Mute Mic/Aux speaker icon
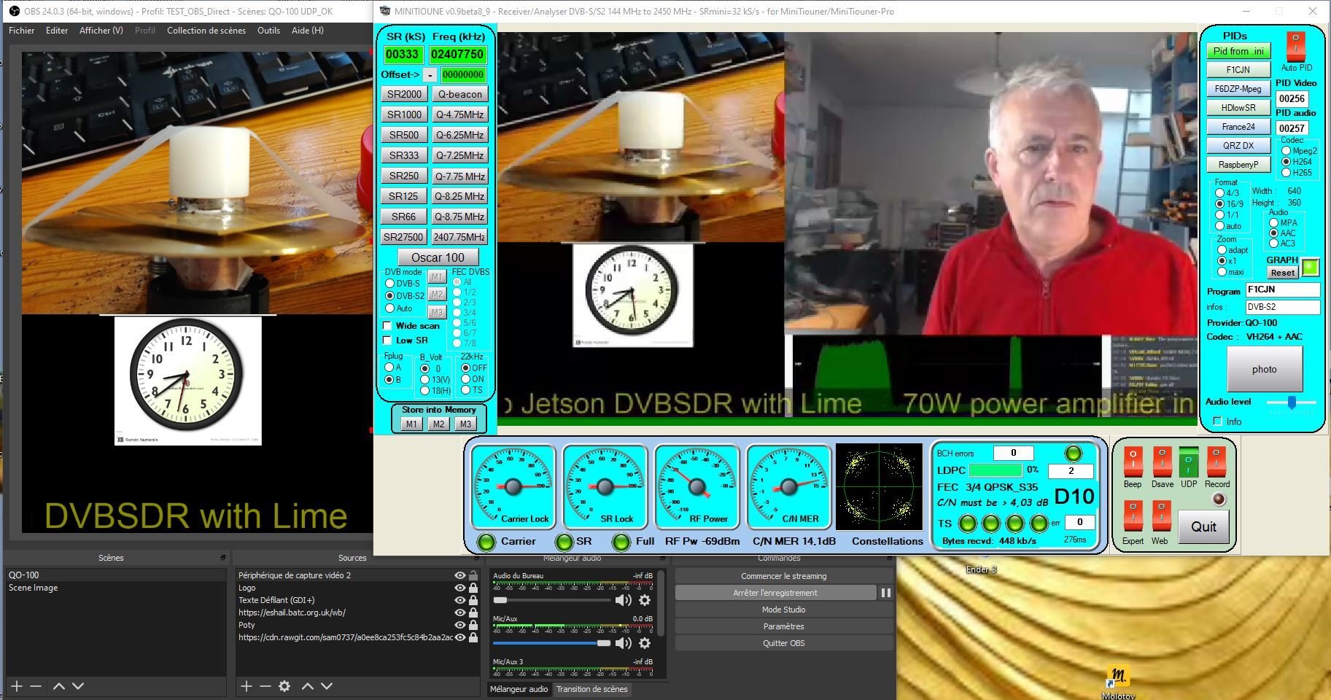This screenshot has height=700, width=1331. [623, 643]
